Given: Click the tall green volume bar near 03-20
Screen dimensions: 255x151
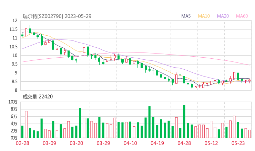Looking at the screenshot, I should [80, 123].
